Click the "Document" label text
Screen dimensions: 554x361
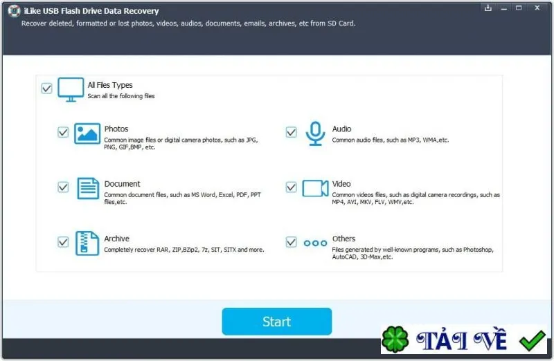click(x=123, y=184)
